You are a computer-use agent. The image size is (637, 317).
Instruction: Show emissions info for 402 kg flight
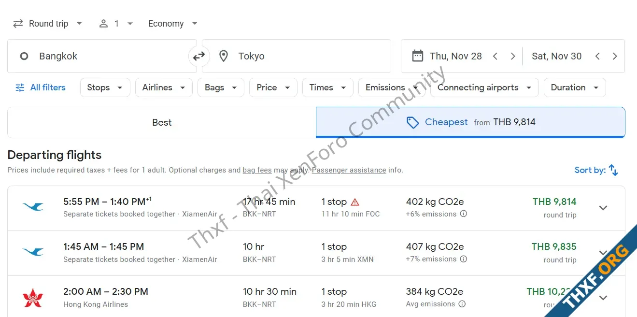(x=464, y=214)
